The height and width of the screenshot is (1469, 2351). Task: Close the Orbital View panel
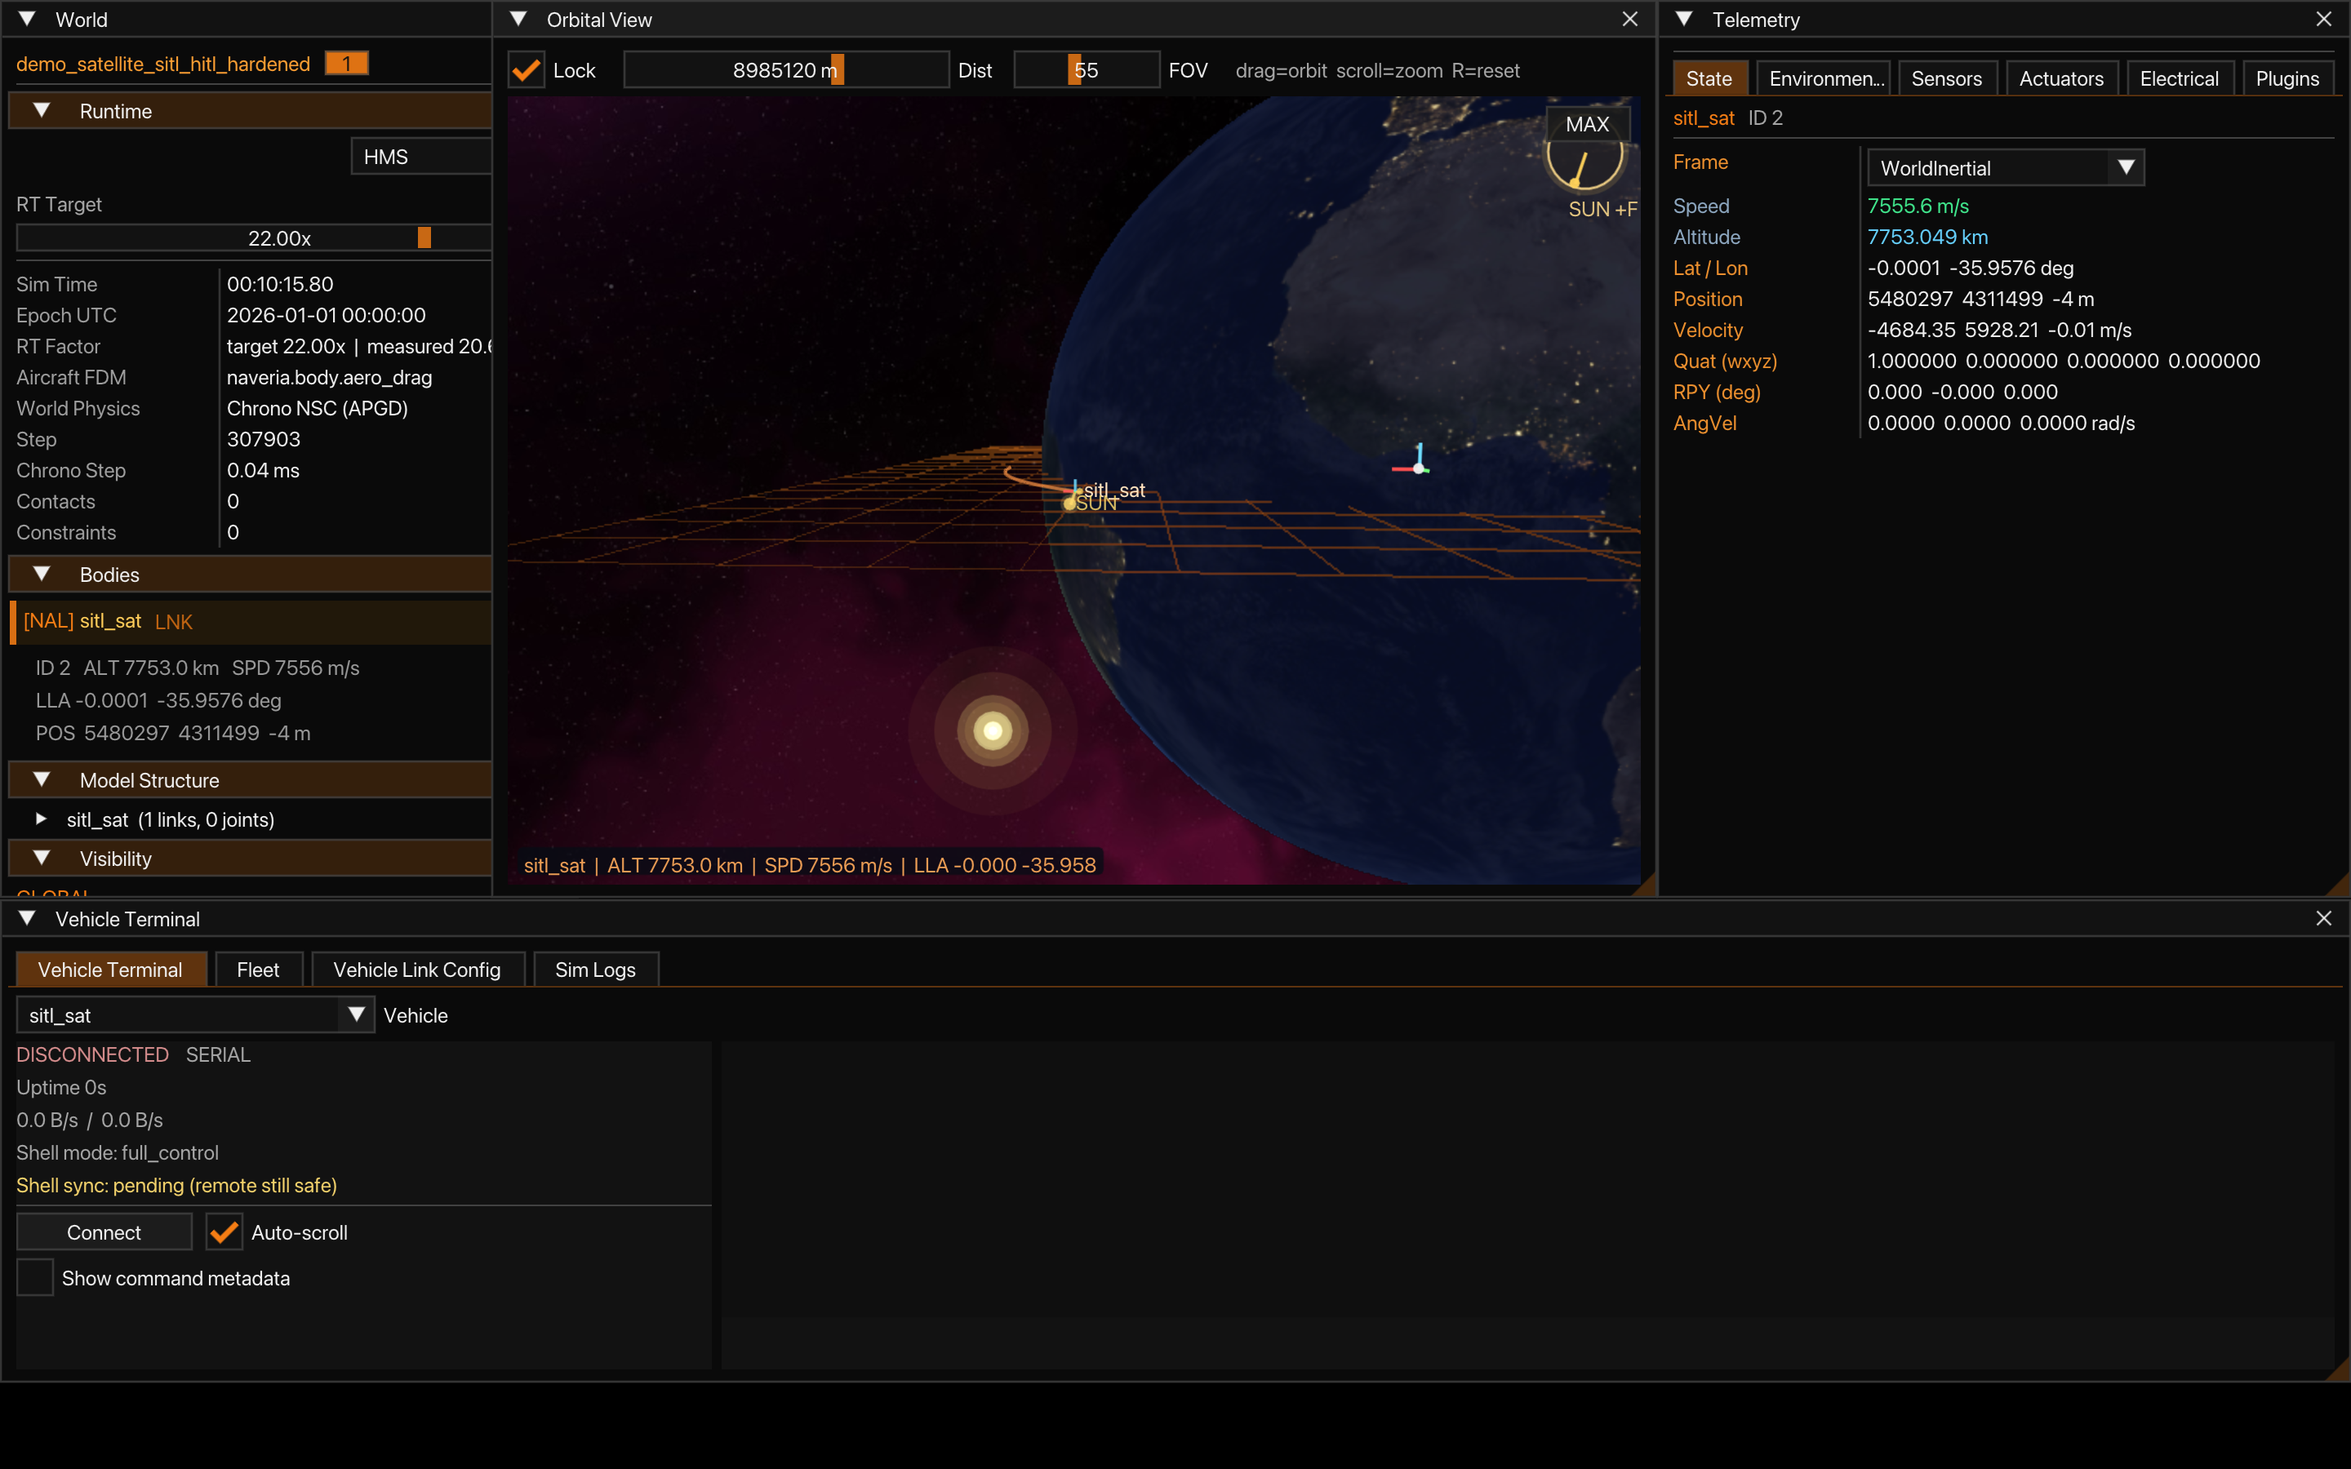(1630, 20)
